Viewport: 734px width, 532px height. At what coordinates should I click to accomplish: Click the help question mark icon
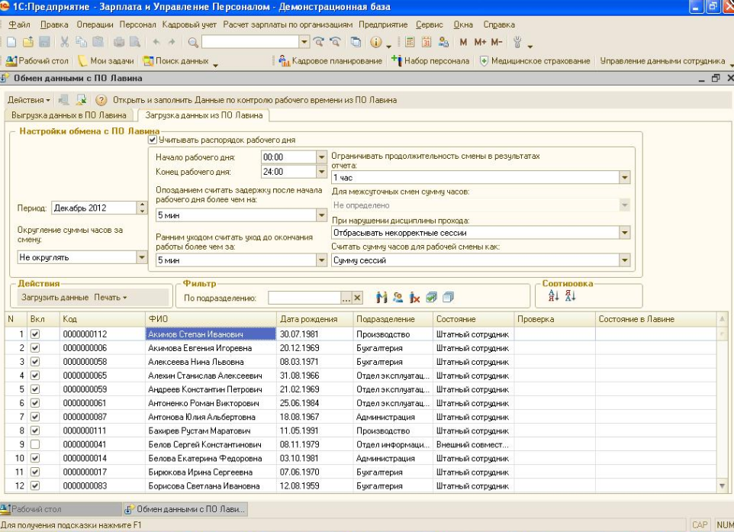(101, 100)
